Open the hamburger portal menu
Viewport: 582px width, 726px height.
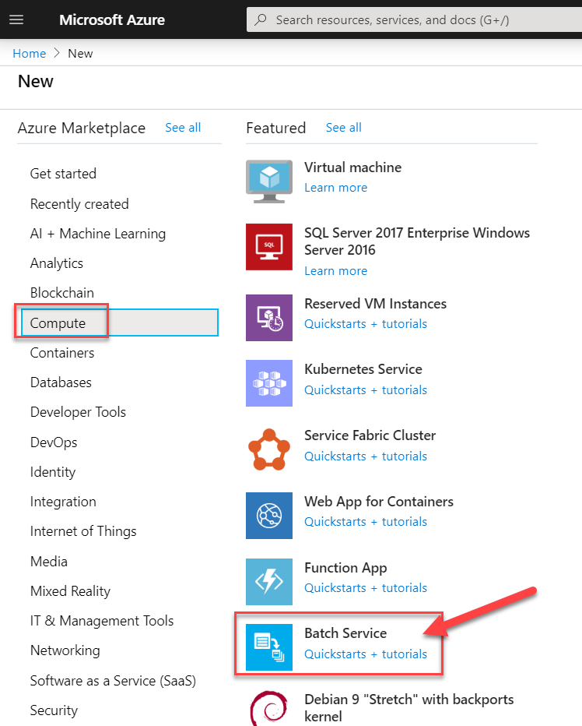point(16,19)
